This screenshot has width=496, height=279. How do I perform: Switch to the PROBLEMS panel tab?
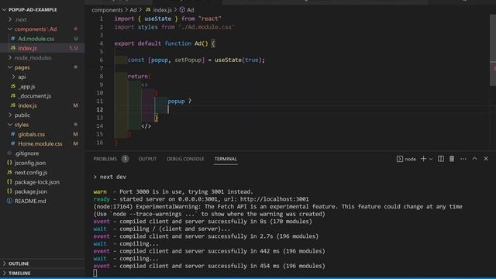[105, 159]
